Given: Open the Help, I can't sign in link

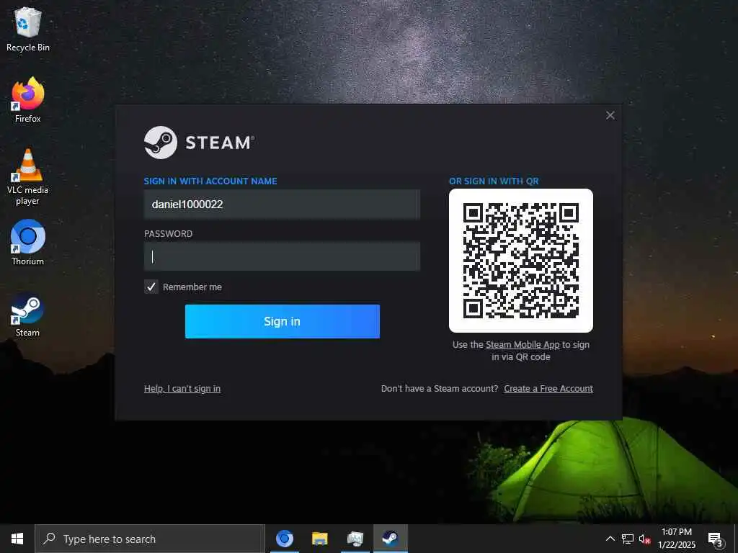Looking at the screenshot, I should point(182,388).
